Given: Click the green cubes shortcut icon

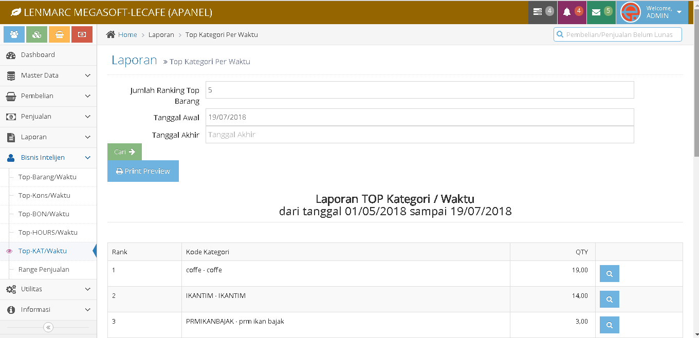Looking at the screenshot, I should pyautogui.click(x=36, y=34).
